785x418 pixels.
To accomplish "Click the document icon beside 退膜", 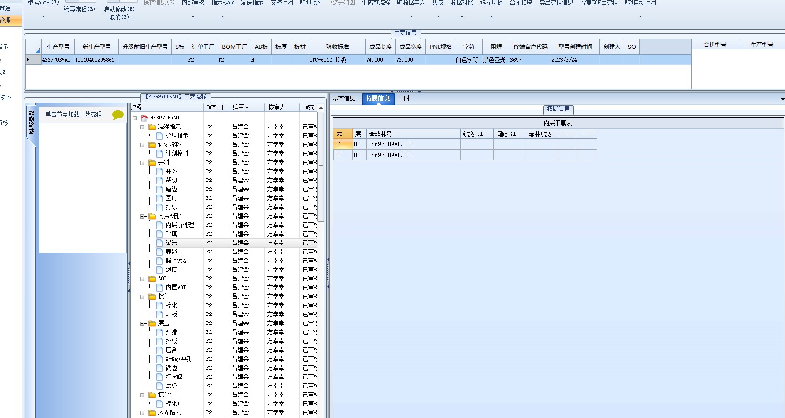I will [x=159, y=270].
